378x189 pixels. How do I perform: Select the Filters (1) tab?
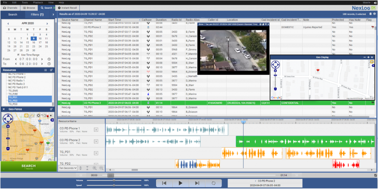click(37, 14)
